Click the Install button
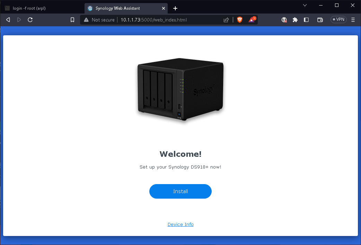This screenshot has width=361, height=245. pos(180,191)
